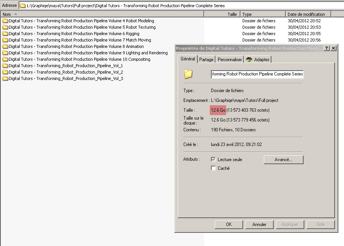Select the Volume 4 Robot Modeling folder name
The height and width of the screenshot is (246, 344).
click(81, 21)
